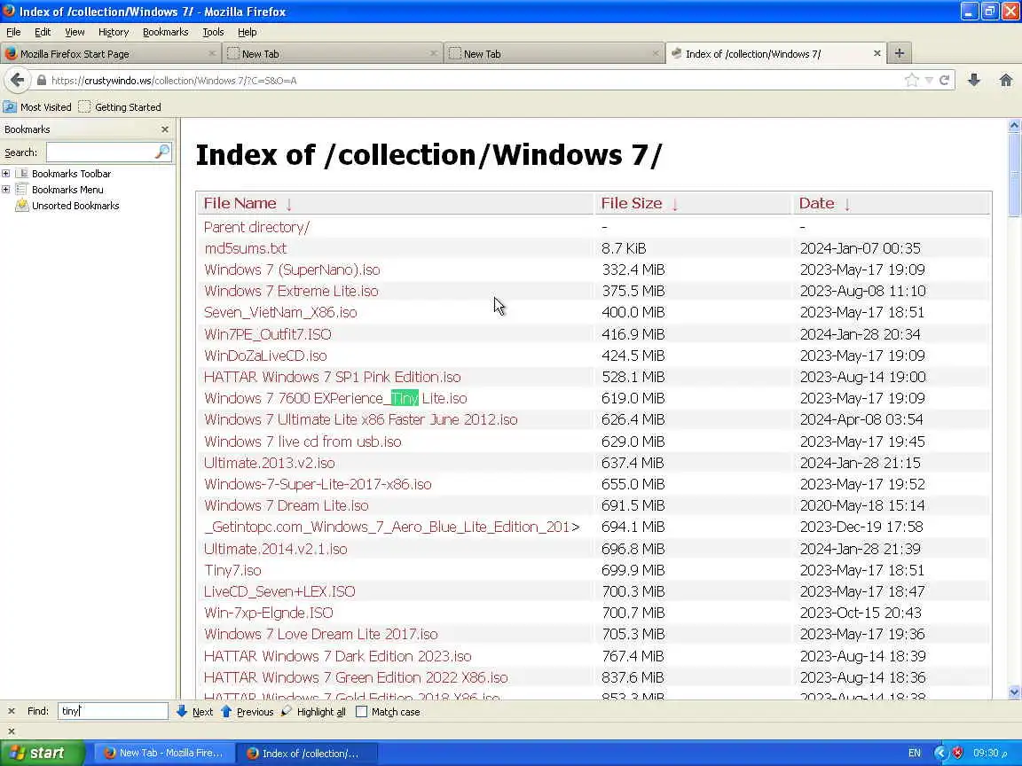Open the Help menu
Screen dimensions: 1022x766
pyautogui.click(x=247, y=32)
